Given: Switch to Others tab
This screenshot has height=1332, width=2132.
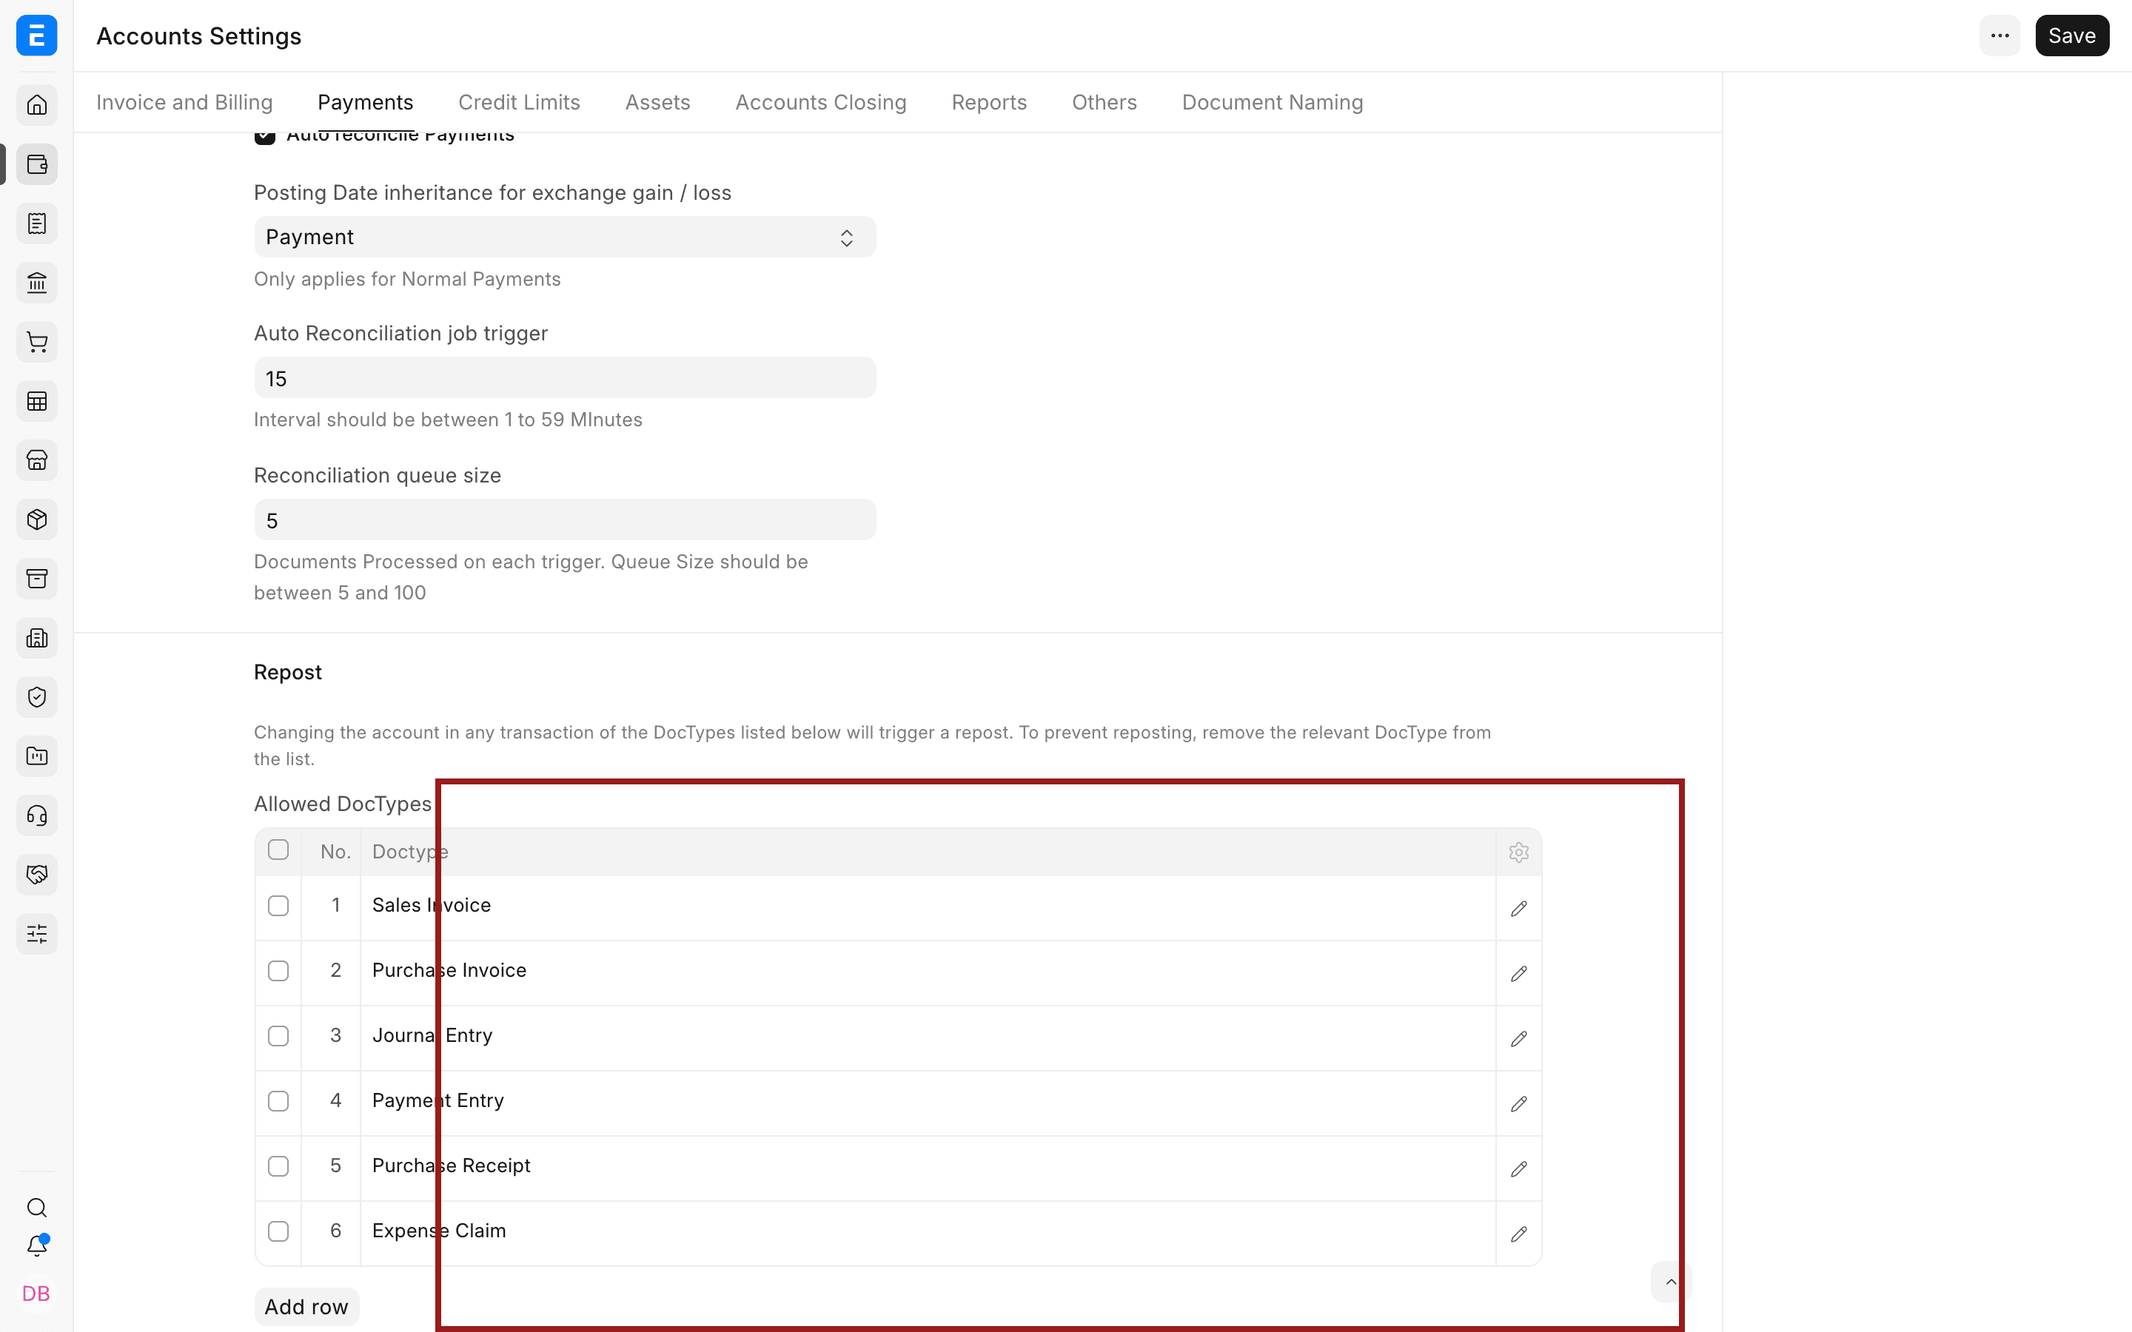Looking at the screenshot, I should click(x=1104, y=102).
